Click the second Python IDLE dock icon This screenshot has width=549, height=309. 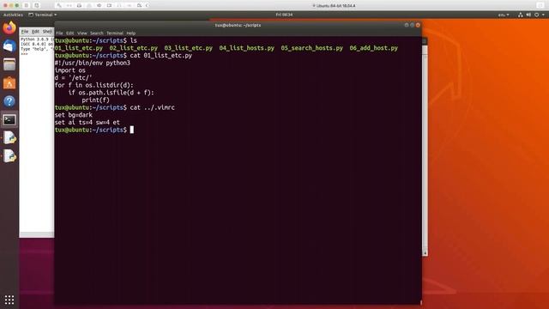[9, 156]
